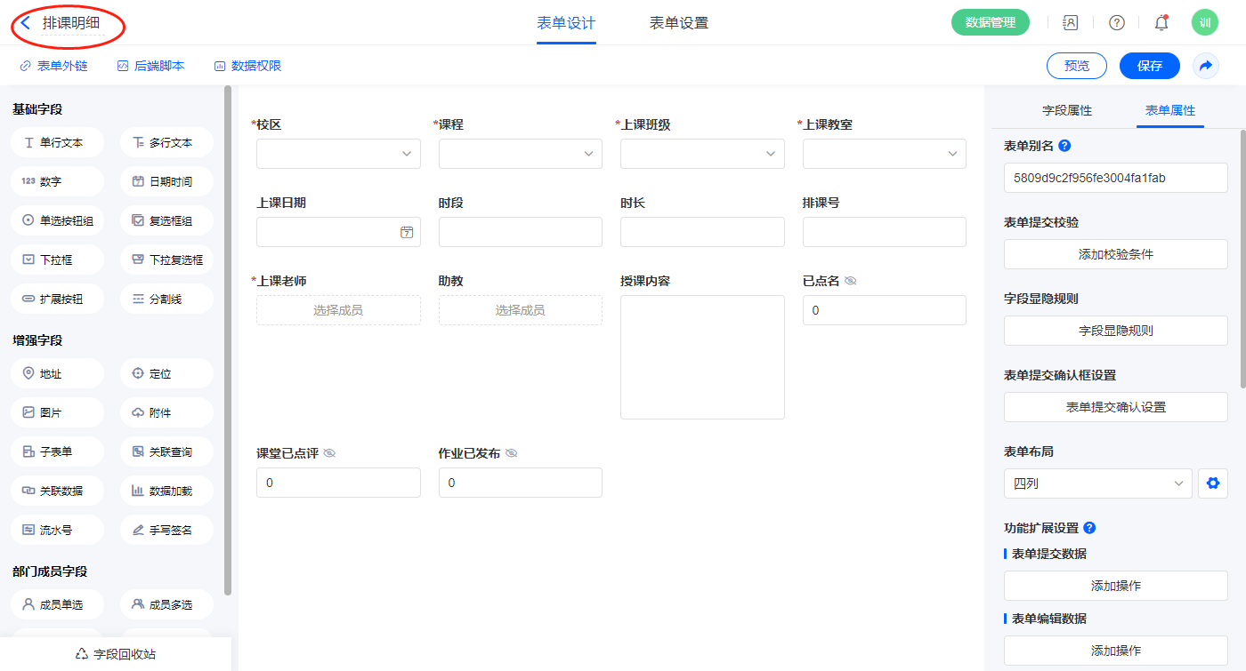Open the calendar icon in 上课日期 field
Screen dimensions: 1246x671
pyautogui.click(x=407, y=232)
